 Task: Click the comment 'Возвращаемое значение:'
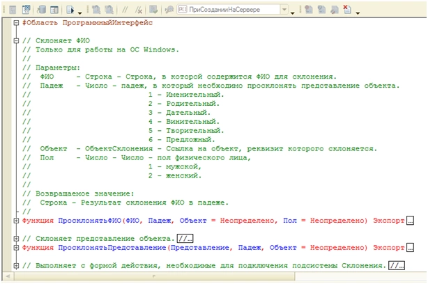point(85,194)
